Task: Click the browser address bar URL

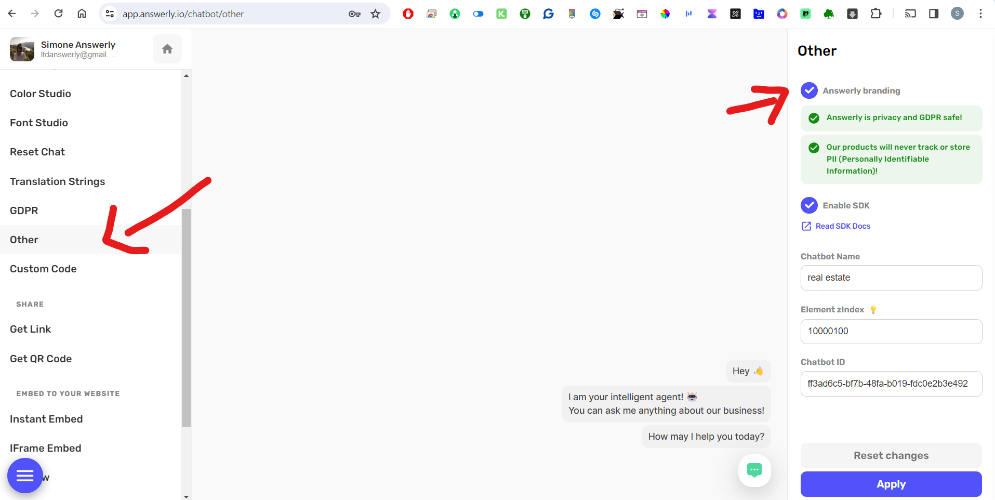Action: pyautogui.click(x=183, y=14)
